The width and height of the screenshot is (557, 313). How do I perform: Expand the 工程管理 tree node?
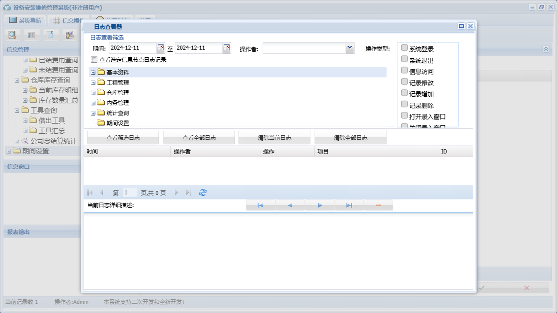93,83
